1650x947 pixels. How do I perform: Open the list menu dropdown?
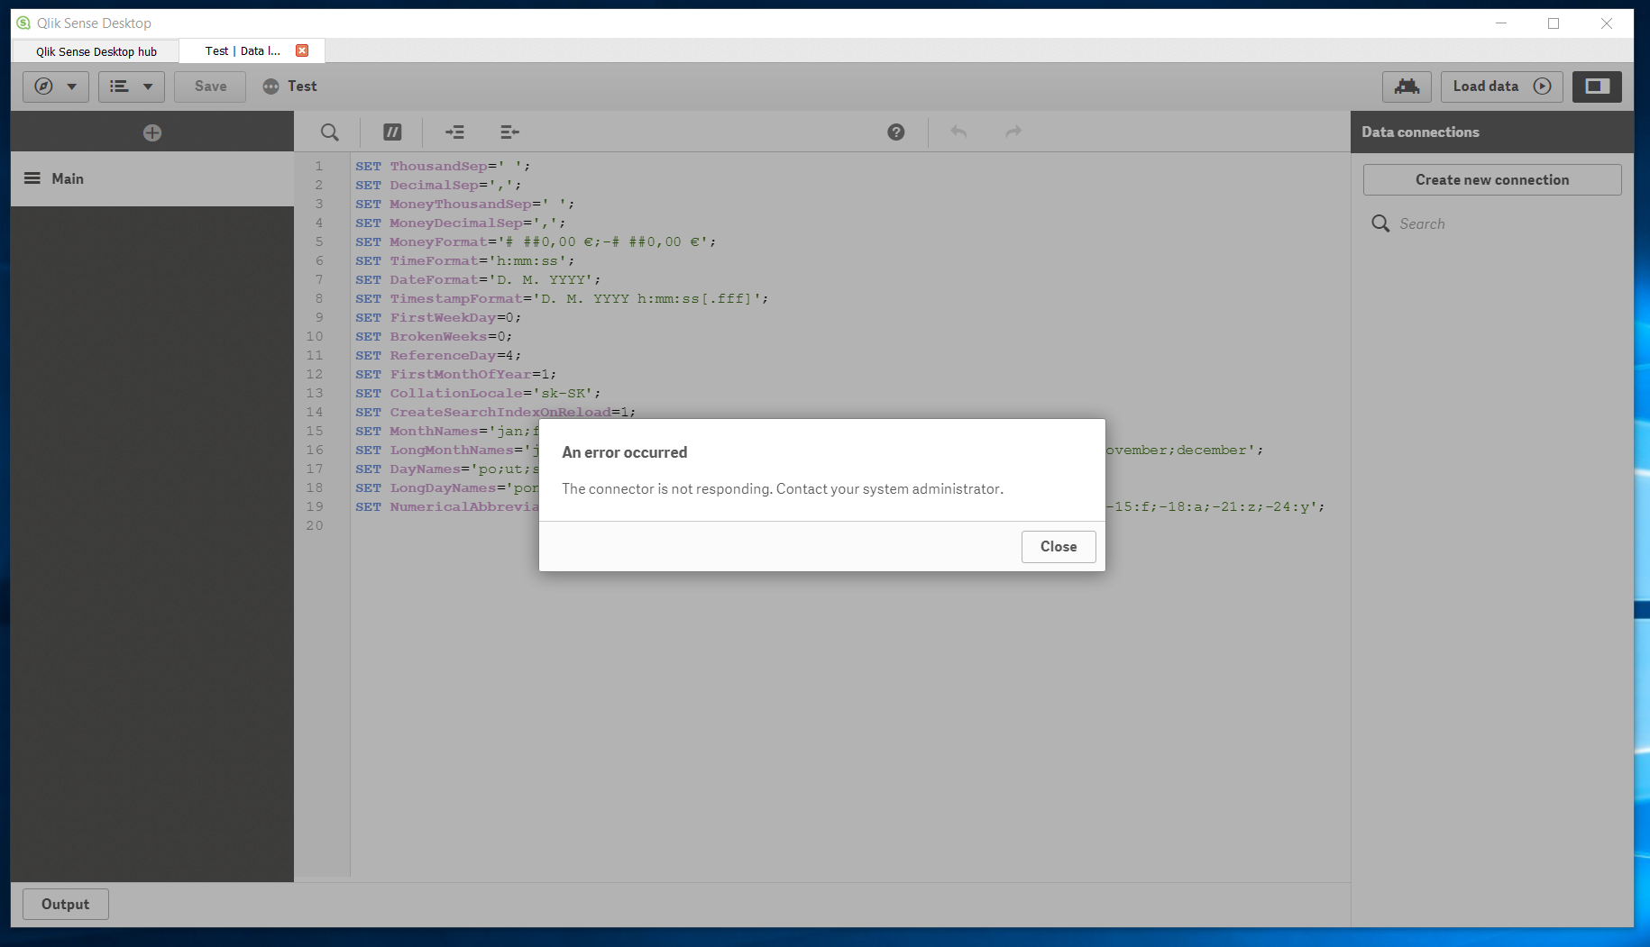coord(132,87)
